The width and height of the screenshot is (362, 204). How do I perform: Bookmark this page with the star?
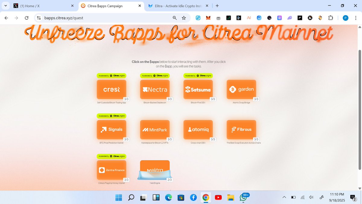point(184,18)
